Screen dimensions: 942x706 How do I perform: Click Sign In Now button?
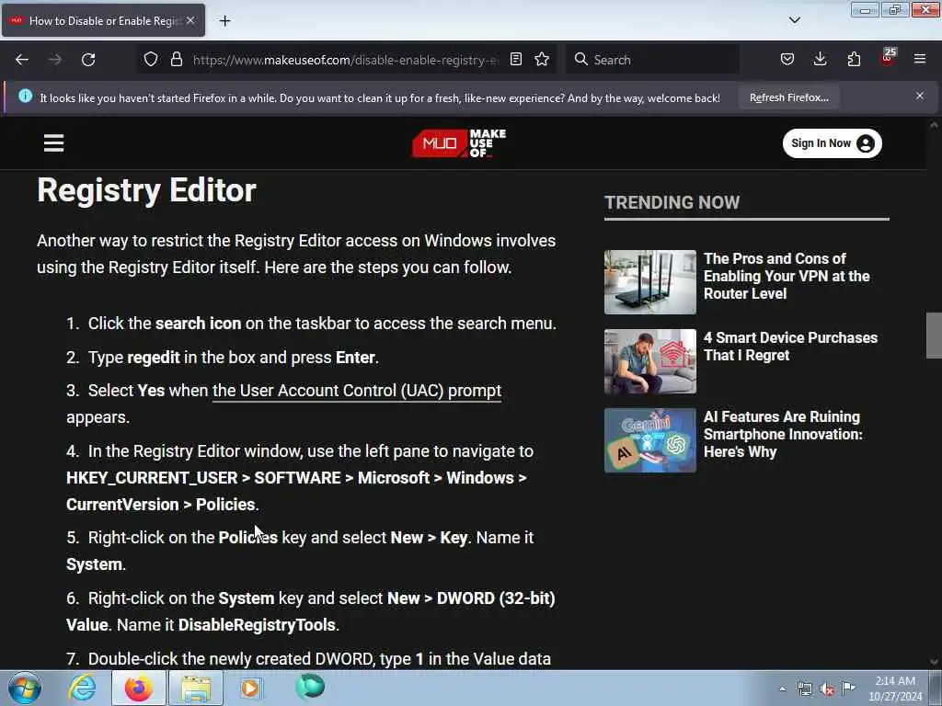832,143
